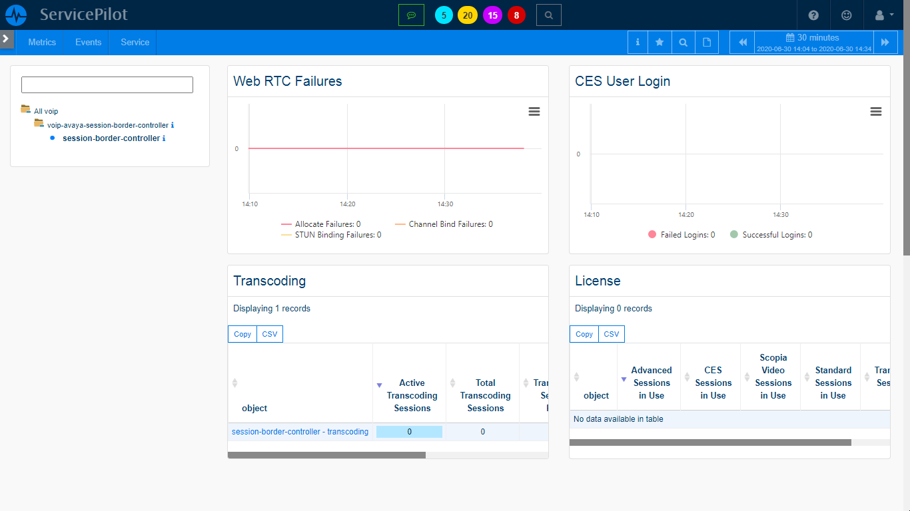
Task: Switch to the Events tab
Action: click(88, 42)
